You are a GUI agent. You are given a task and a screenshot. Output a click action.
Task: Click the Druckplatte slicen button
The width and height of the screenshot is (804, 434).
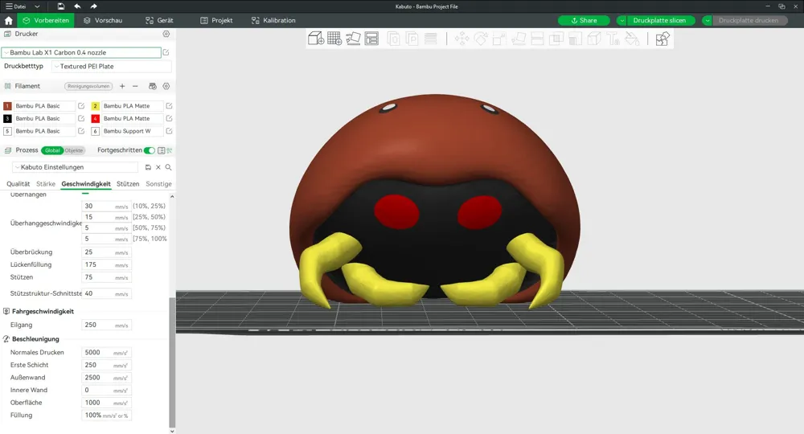[x=660, y=21]
